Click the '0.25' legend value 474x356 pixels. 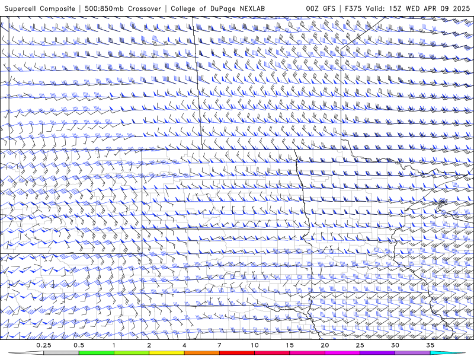(x=44, y=345)
